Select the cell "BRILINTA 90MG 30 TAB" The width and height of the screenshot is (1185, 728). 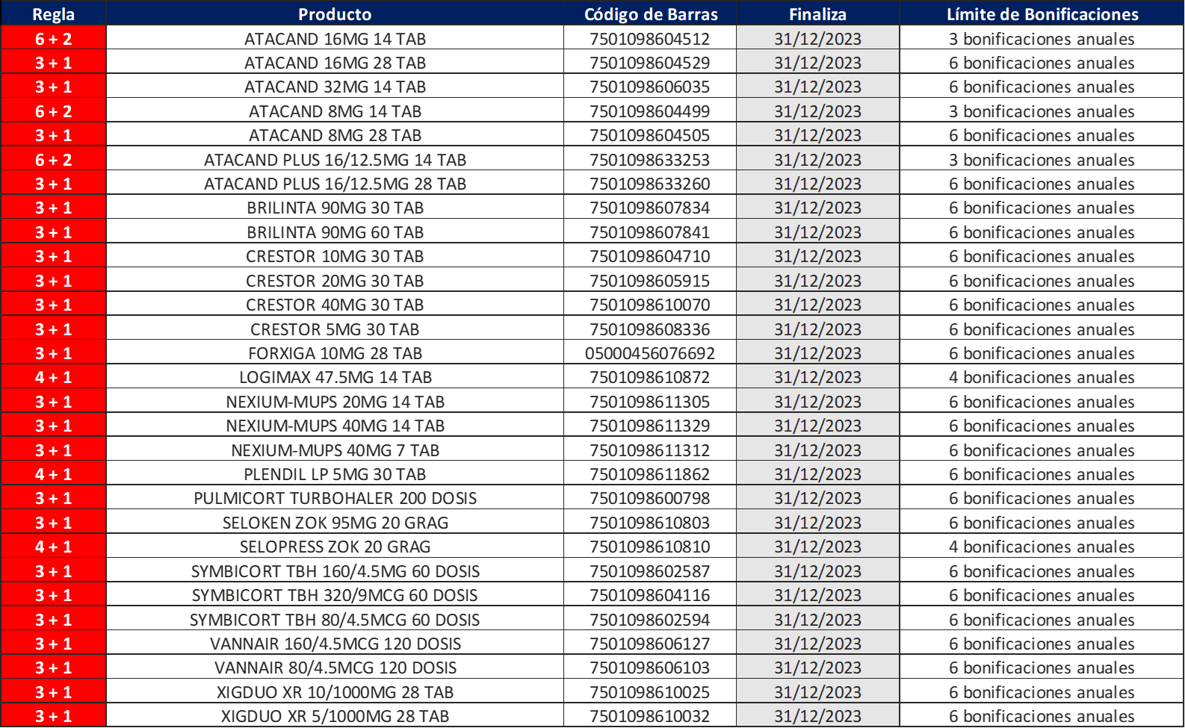click(335, 208)
